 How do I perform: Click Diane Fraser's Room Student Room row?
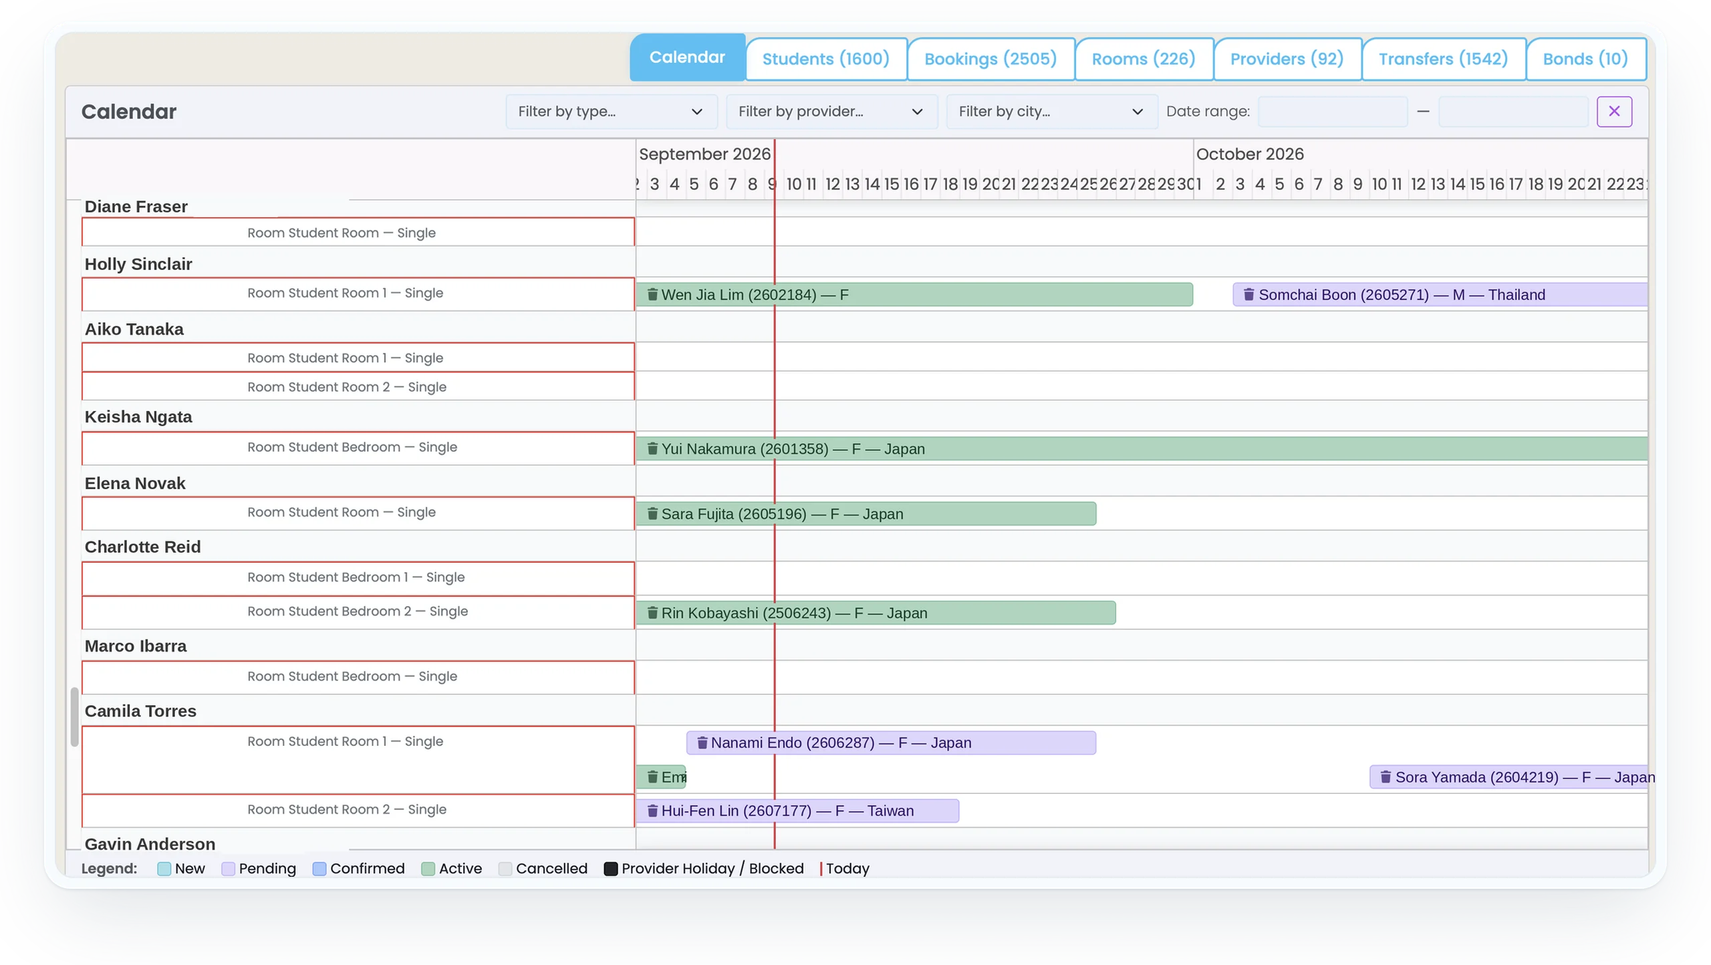[x=358, y=232]
